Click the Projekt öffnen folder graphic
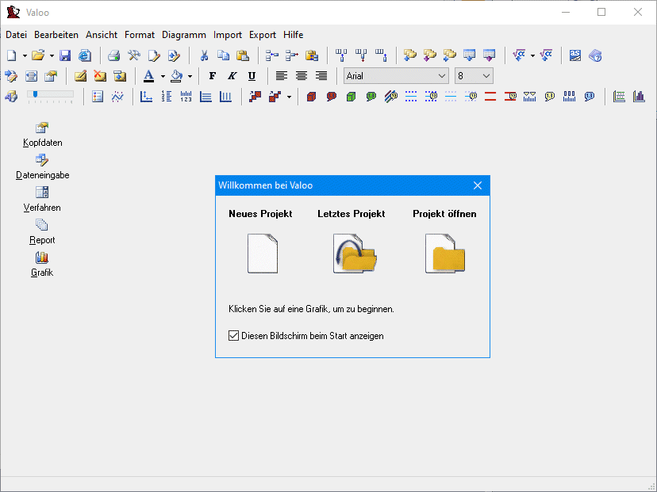The image size is (657, 492). [x=445, y=254]
